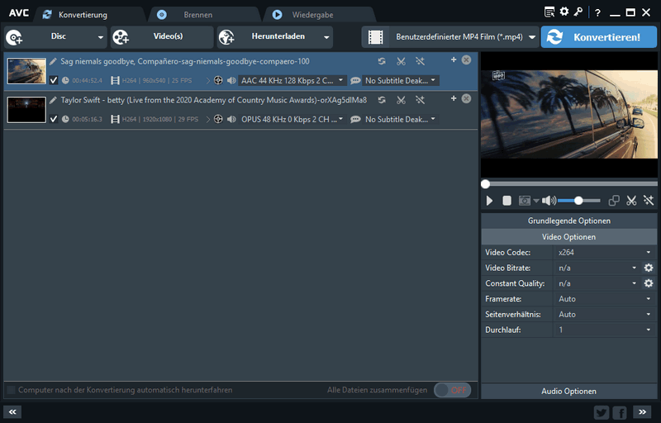The height and width of the screenshot is (423, 661).
Task: Stop the preview playback
Action: pos(506,201)
